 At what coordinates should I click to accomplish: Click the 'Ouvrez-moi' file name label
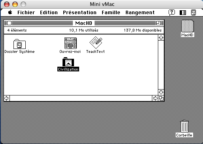[70, 52]
